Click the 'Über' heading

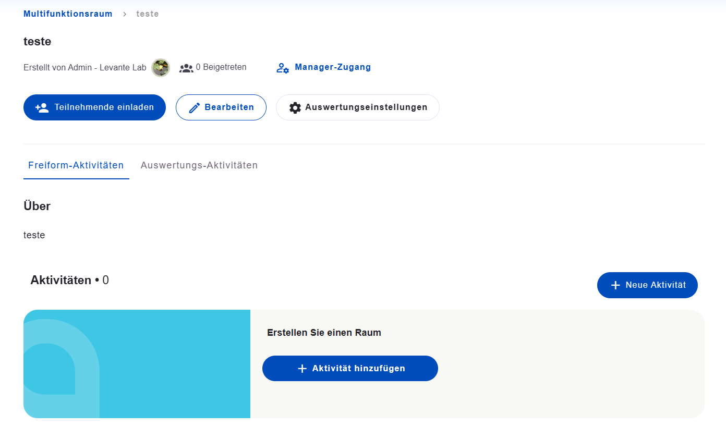37,206
